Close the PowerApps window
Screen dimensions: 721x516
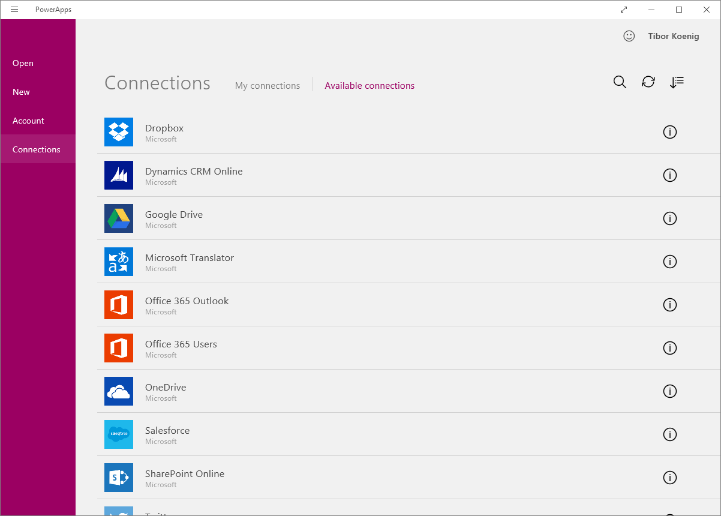tap(707, 10)
